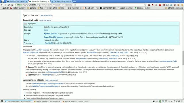Click the page's vertical scrollbar thumb
The width and height of the screenshot is (184, 103).
[183, 58]
